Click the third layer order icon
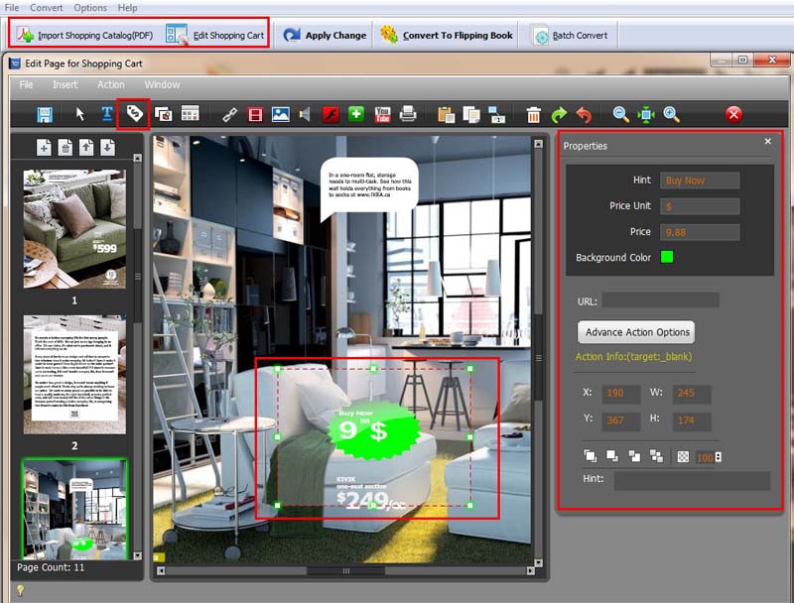794x603 pixels. pos(634,456)
